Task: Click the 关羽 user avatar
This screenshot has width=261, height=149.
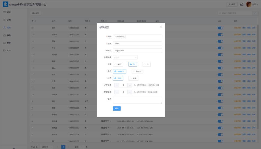Action: tap(249, 4)
